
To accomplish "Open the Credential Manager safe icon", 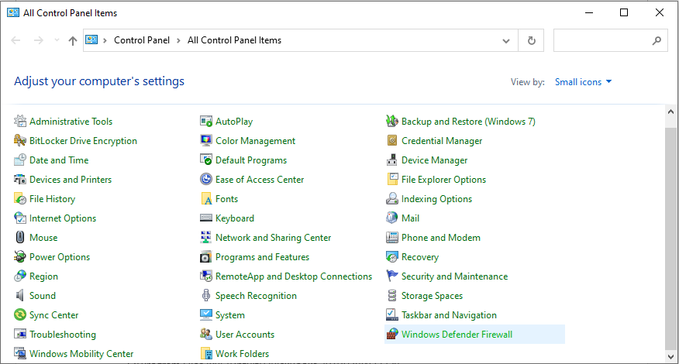I will [392, 141].
